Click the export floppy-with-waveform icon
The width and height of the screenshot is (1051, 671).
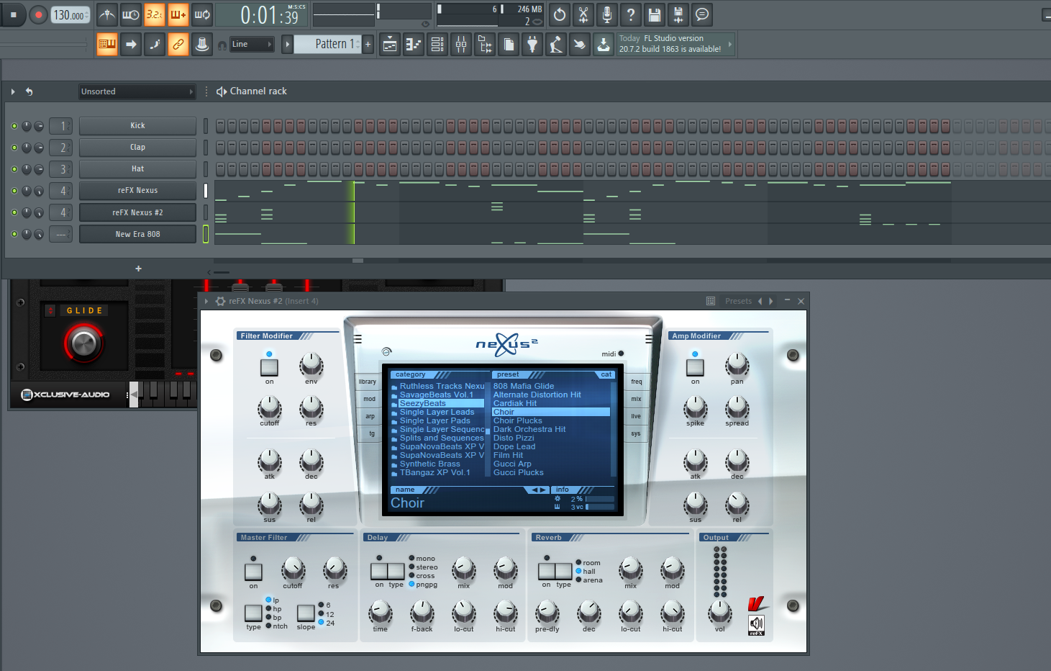[678, 14]
